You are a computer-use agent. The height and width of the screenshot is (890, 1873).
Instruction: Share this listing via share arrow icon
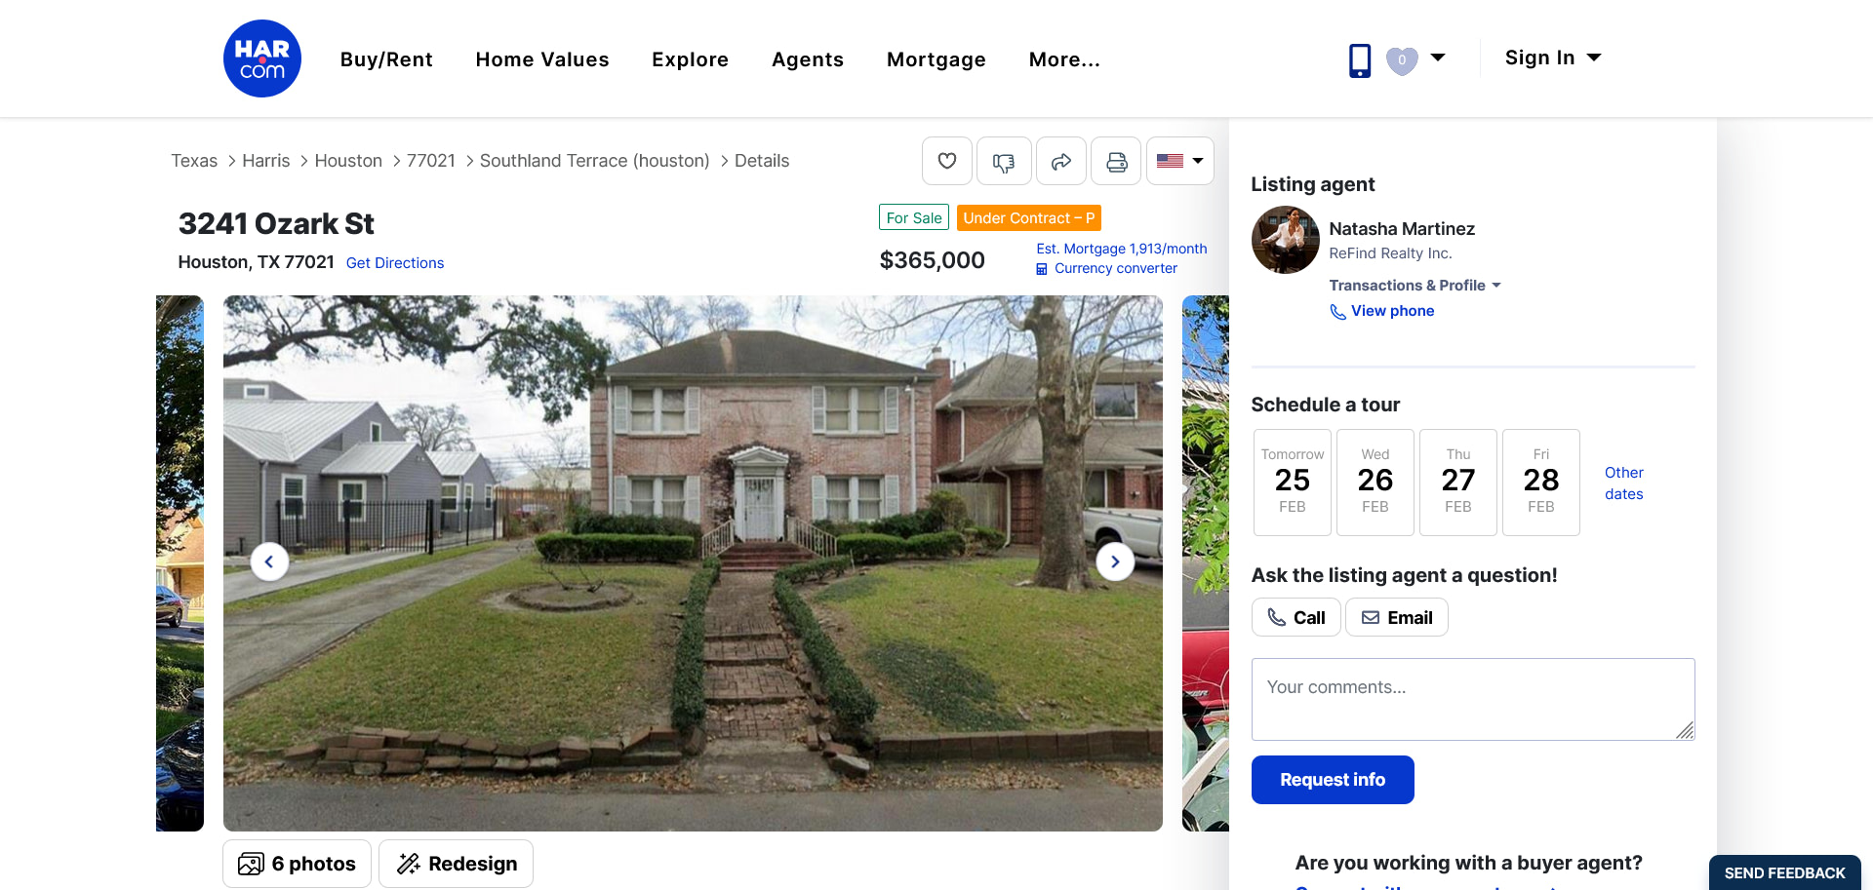click(x=1060, y=161)
